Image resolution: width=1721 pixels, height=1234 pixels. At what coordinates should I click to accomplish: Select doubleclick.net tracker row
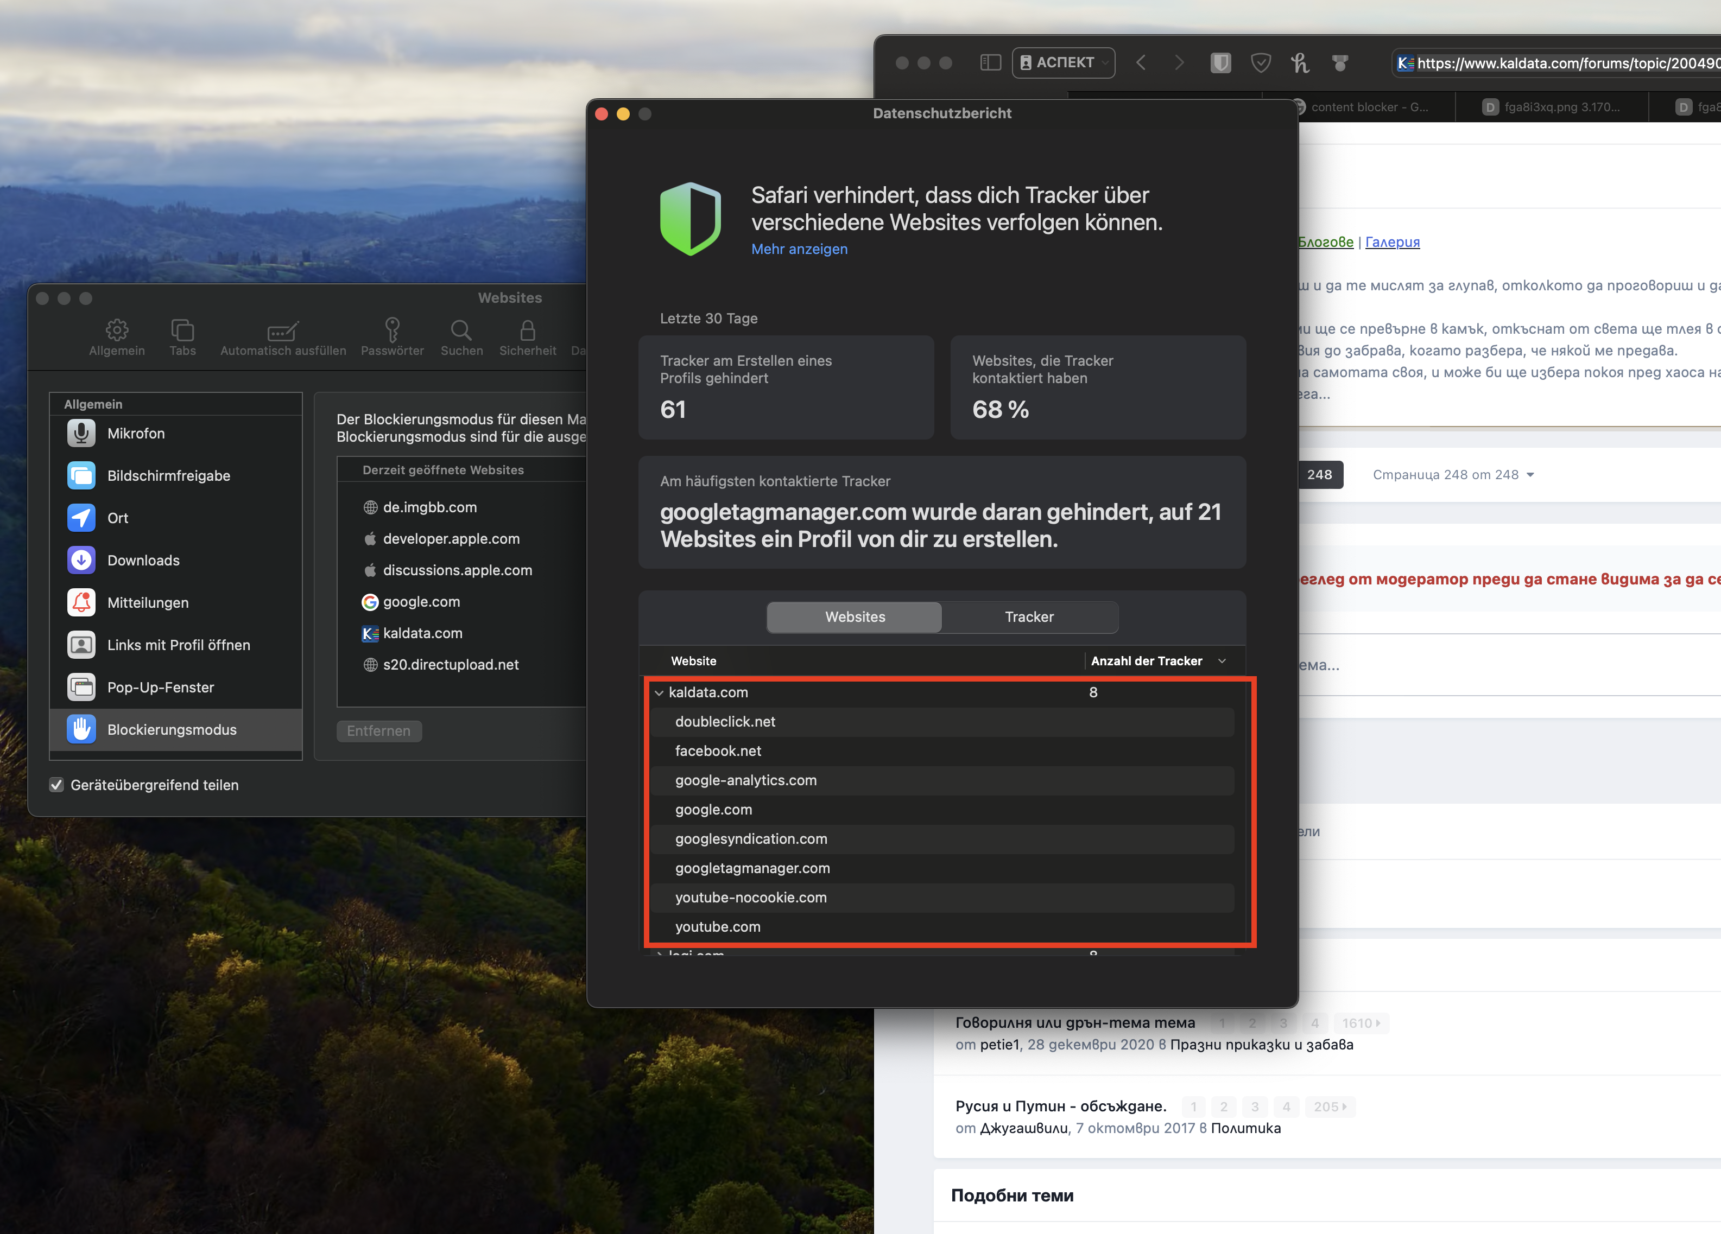click(x=942, y=722)
